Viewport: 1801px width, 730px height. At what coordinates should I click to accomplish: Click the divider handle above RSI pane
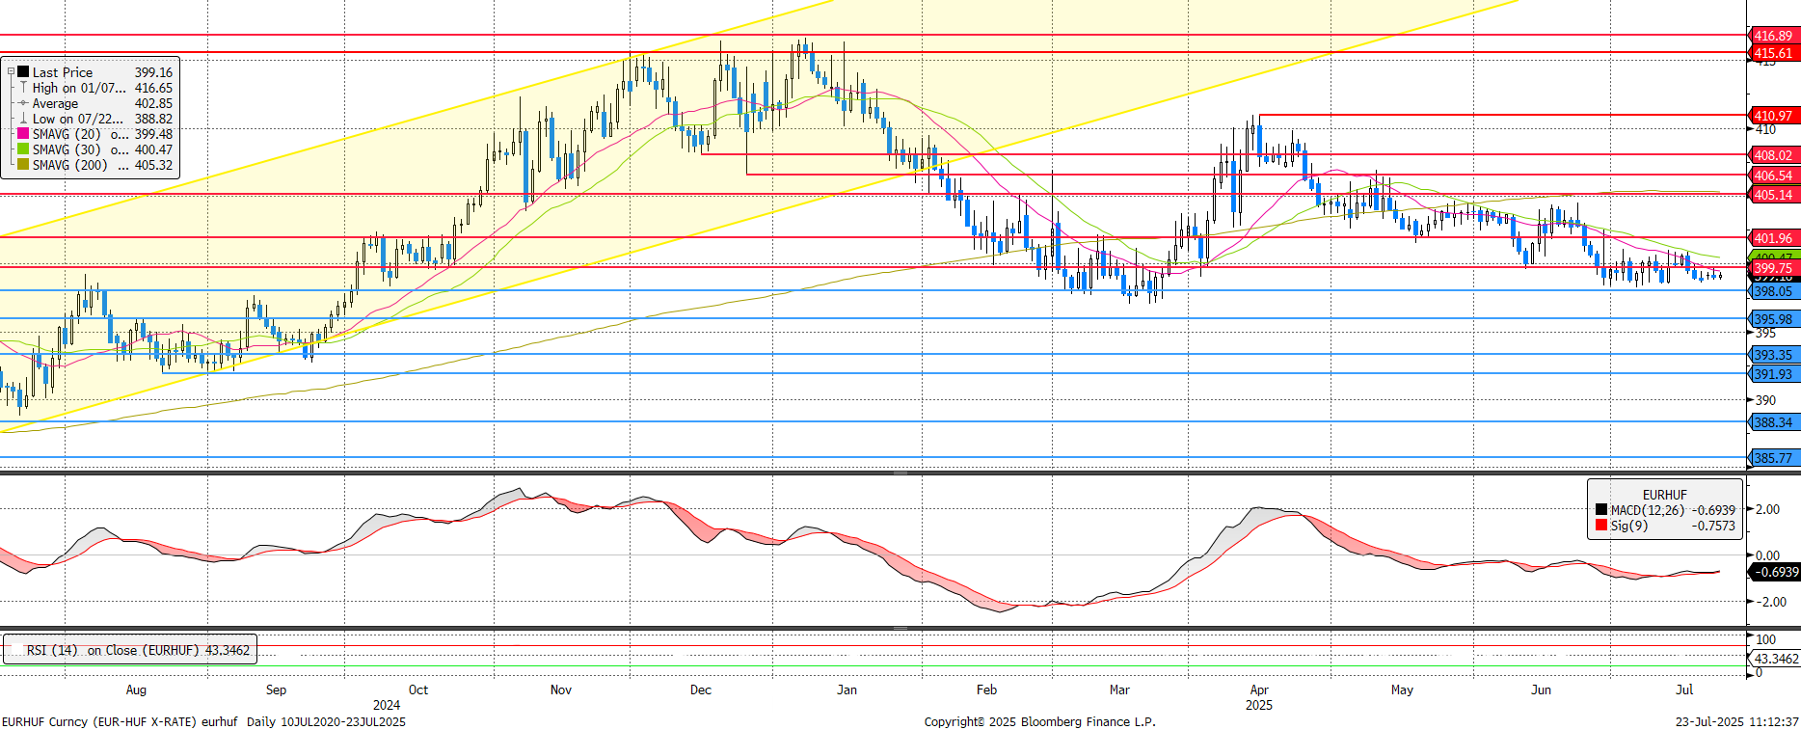tap(900, 628)
